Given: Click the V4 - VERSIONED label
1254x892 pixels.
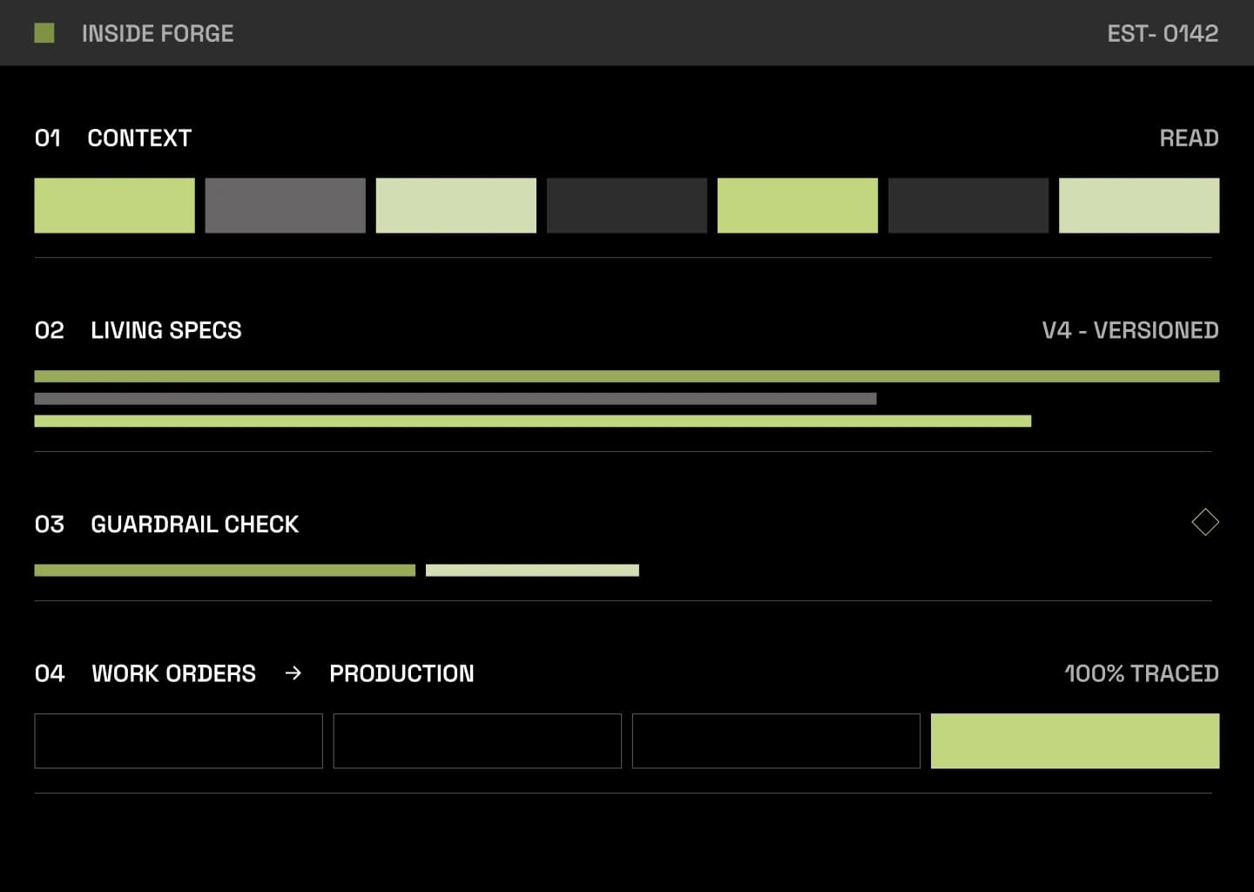Looking at the screenshot, I should [x=1130, y=330].
